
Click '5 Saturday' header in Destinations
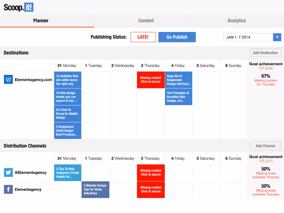pyautogui.click(x=205, y=66)
